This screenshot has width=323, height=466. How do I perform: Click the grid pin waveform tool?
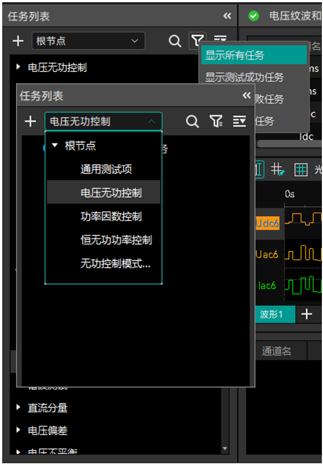(277, 170)
